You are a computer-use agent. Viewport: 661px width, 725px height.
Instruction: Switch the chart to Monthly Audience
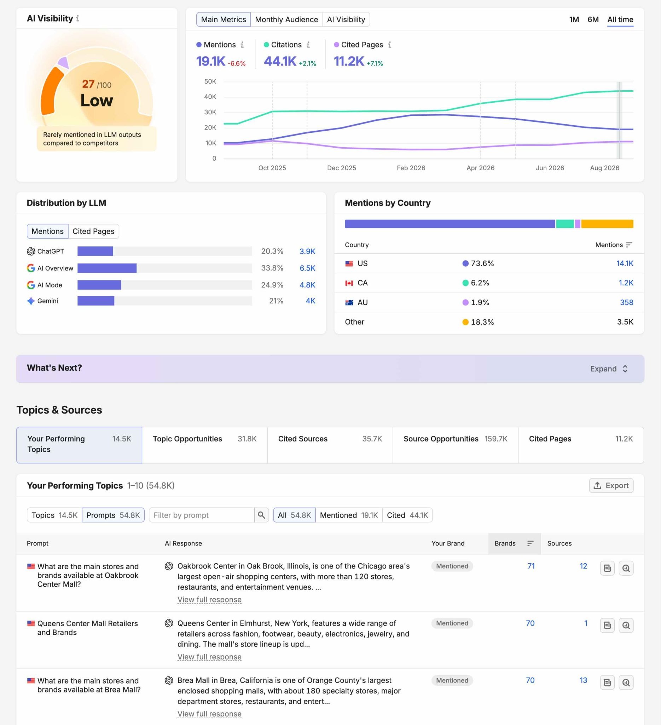tap(286, 19)
